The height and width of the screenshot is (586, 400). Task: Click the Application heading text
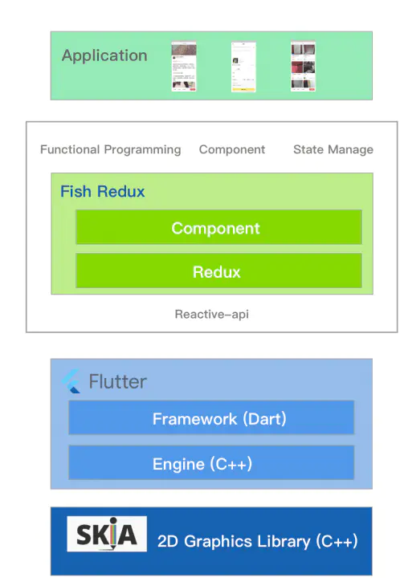(x=104, y=55)
